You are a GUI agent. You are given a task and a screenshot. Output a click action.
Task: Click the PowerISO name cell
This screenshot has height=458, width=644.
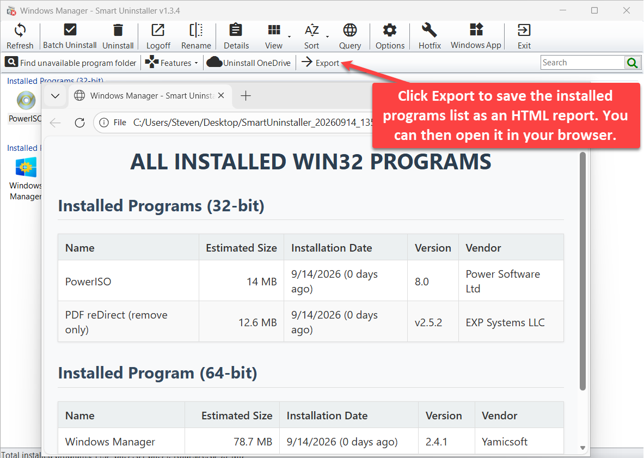click(x=128, y=281)
